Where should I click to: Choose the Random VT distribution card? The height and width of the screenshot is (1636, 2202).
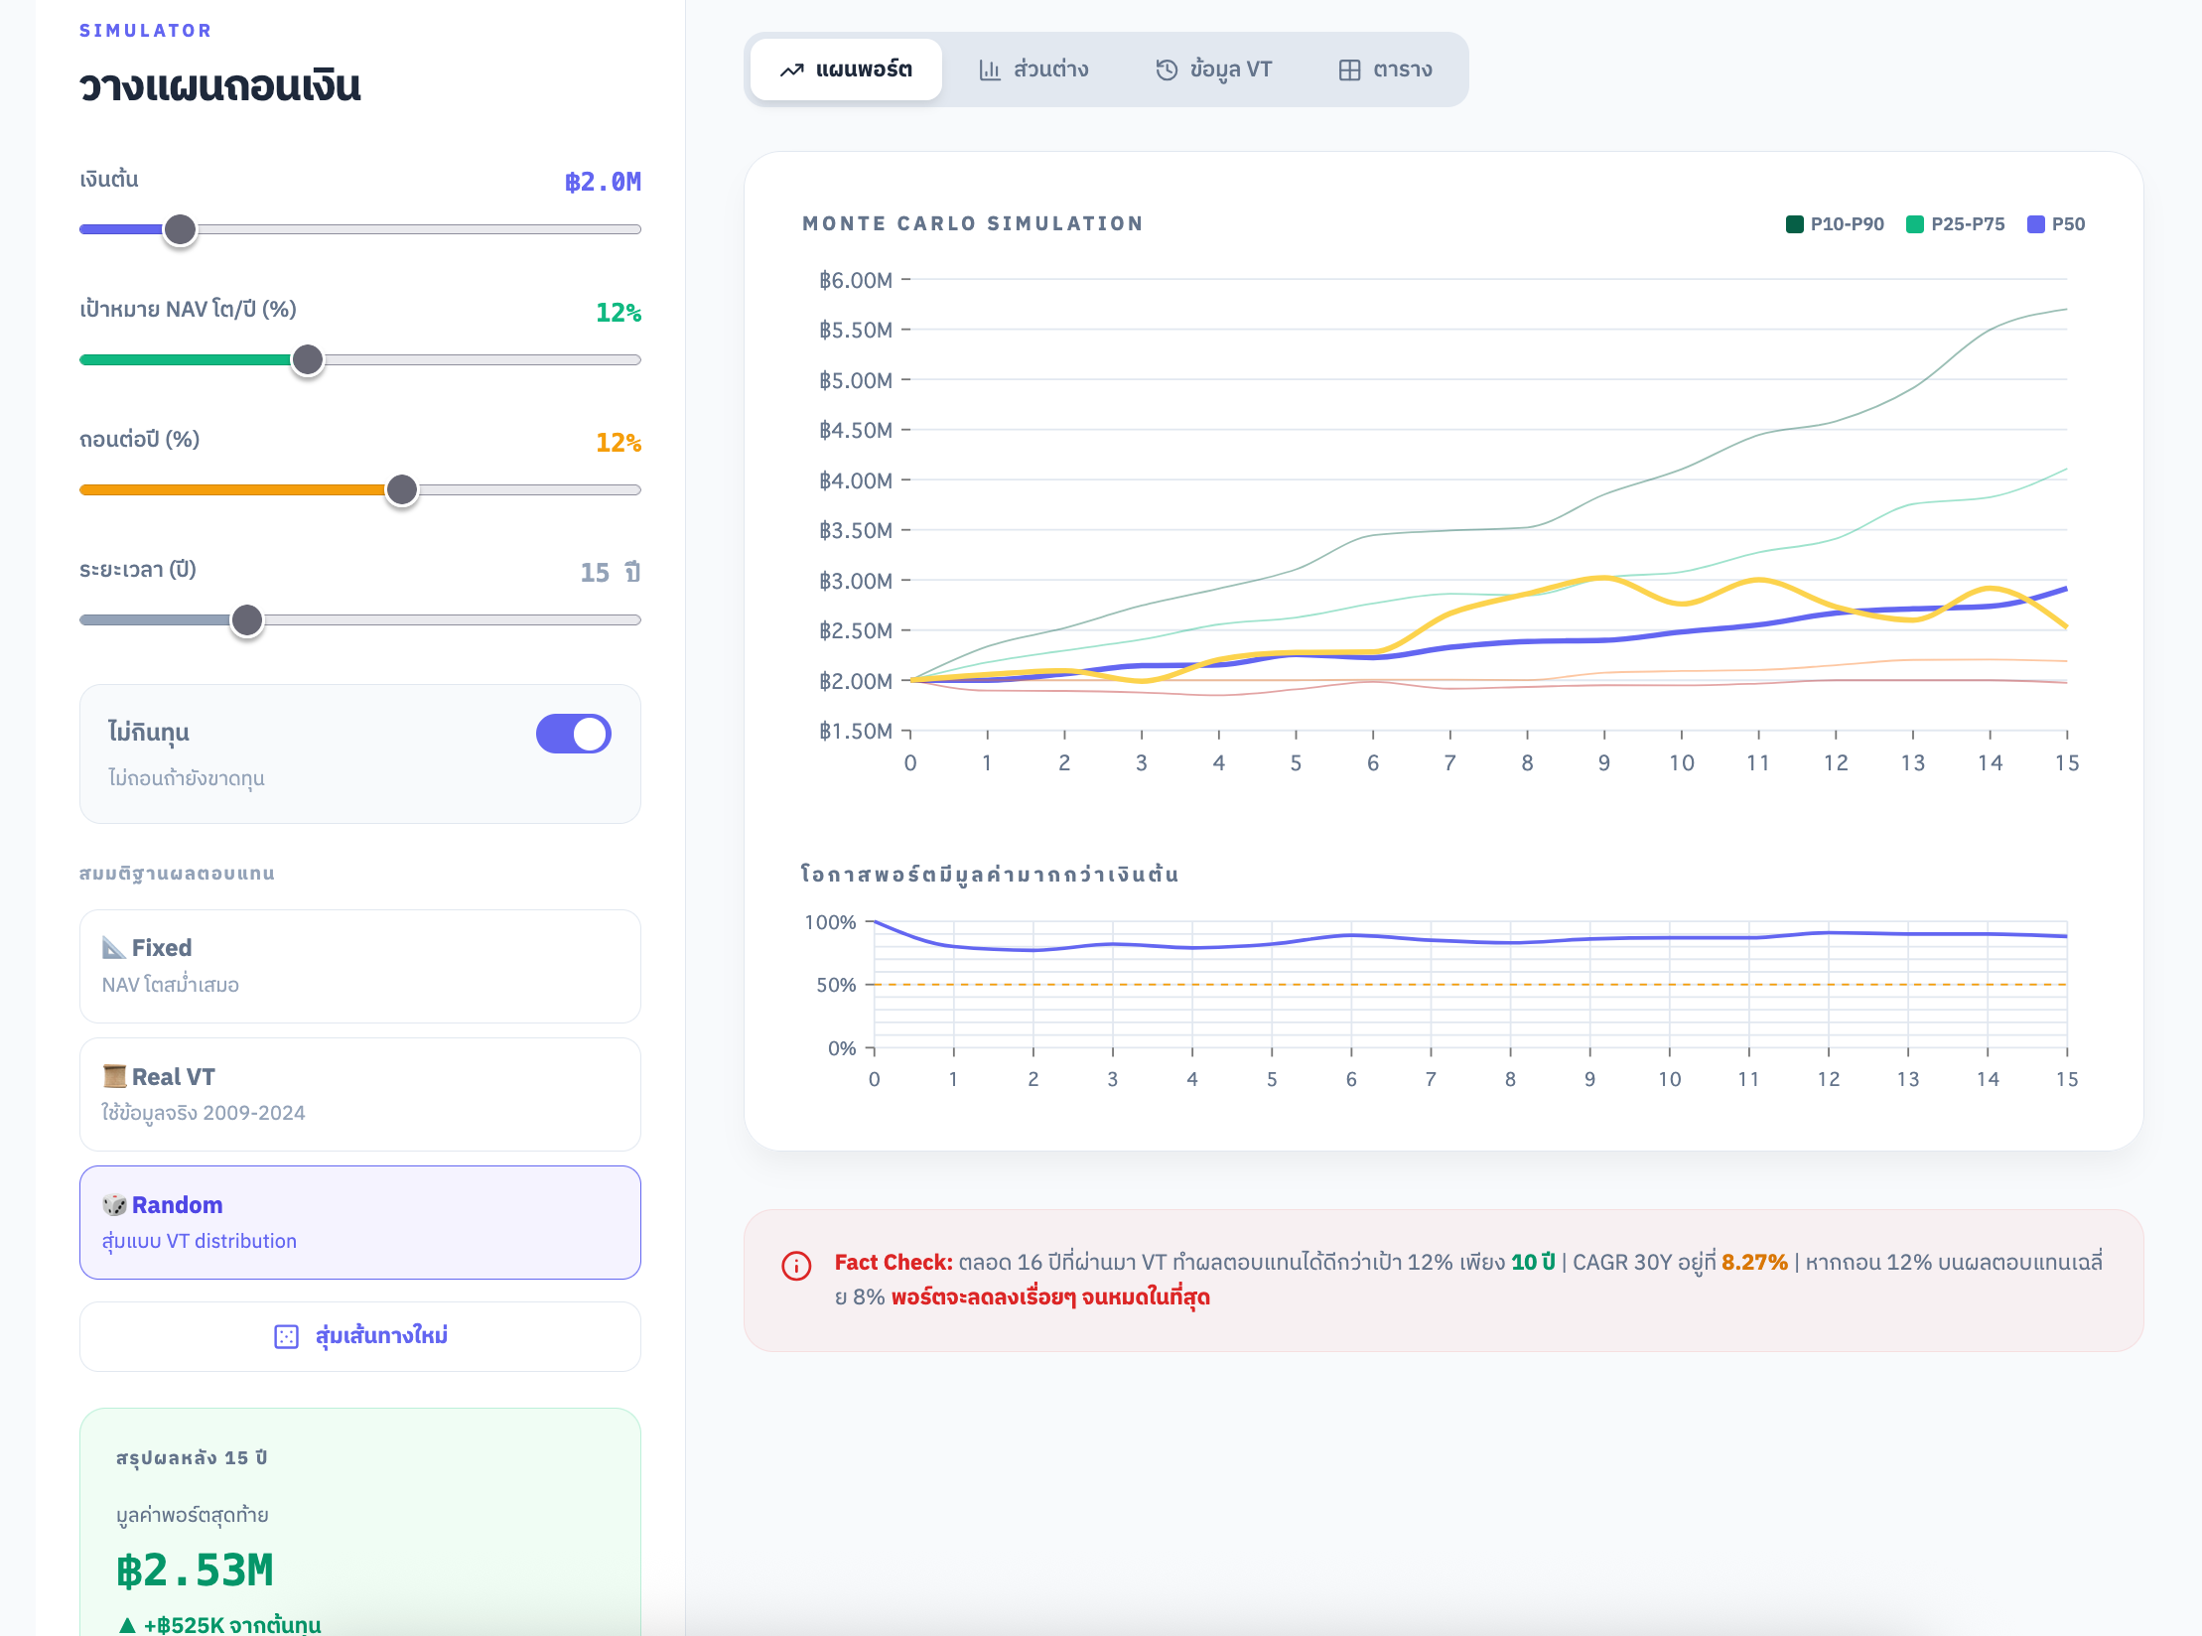click(x=359, y=1222)
